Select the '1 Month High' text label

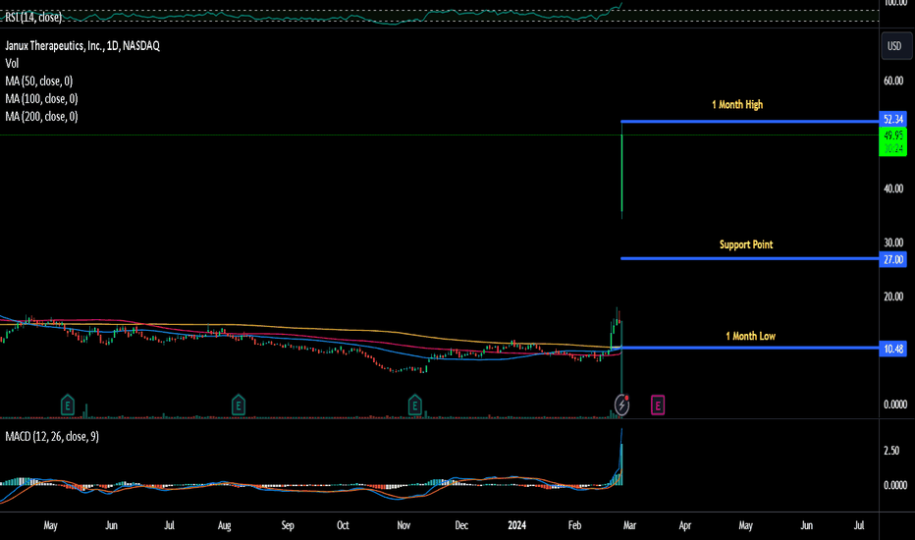tap(737, 104)
